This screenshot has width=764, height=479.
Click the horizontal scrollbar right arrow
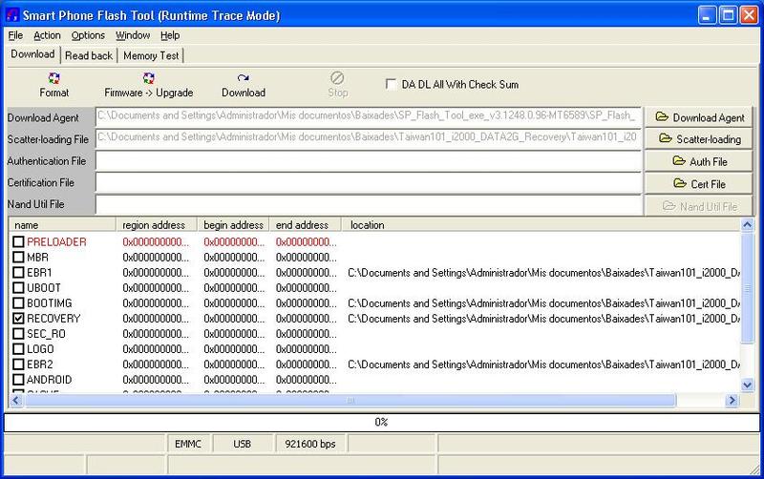click(732, 400)
